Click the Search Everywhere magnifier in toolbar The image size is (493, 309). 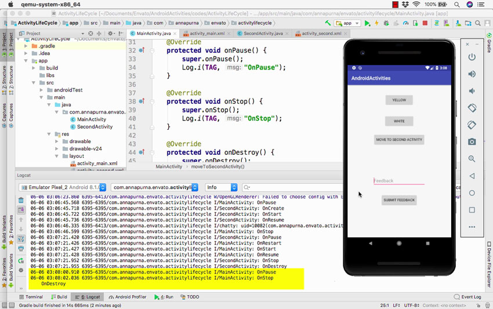[x=477, y=23]
